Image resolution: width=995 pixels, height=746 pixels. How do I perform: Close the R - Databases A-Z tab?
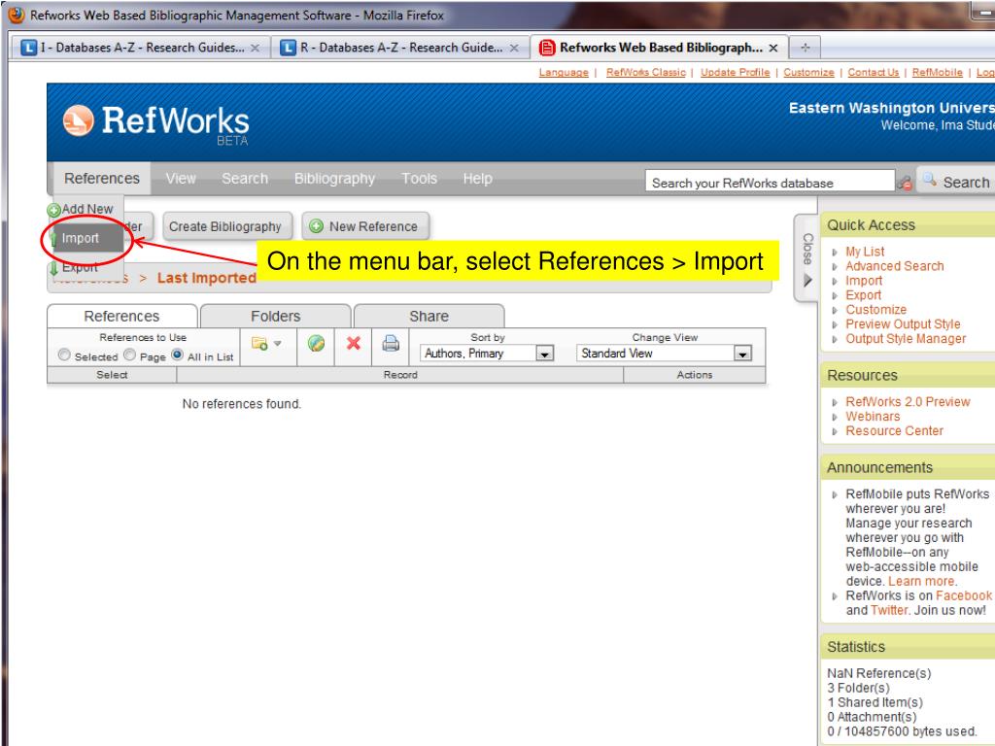pyautogui.click(x=514, y=49)
